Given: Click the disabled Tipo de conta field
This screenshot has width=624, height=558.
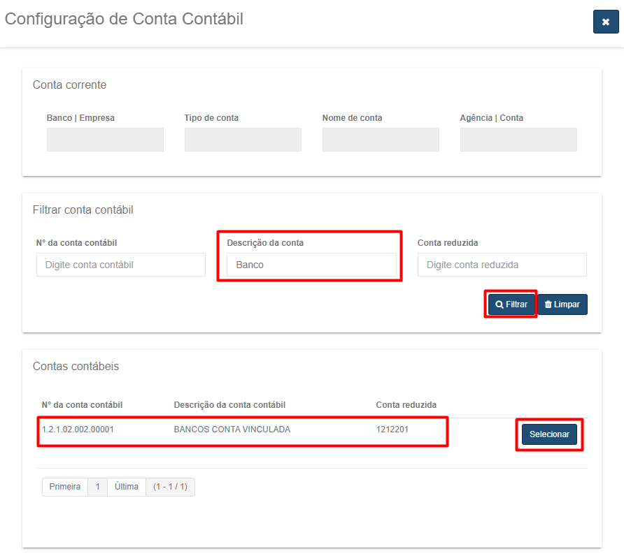Looking at the screenshot, I should pyautogui.click(x=243, y=140).
